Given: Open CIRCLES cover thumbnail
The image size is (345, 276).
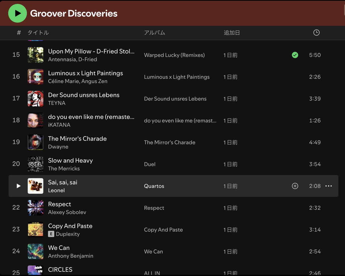Looking at the screenshot, I should (36, 271).
